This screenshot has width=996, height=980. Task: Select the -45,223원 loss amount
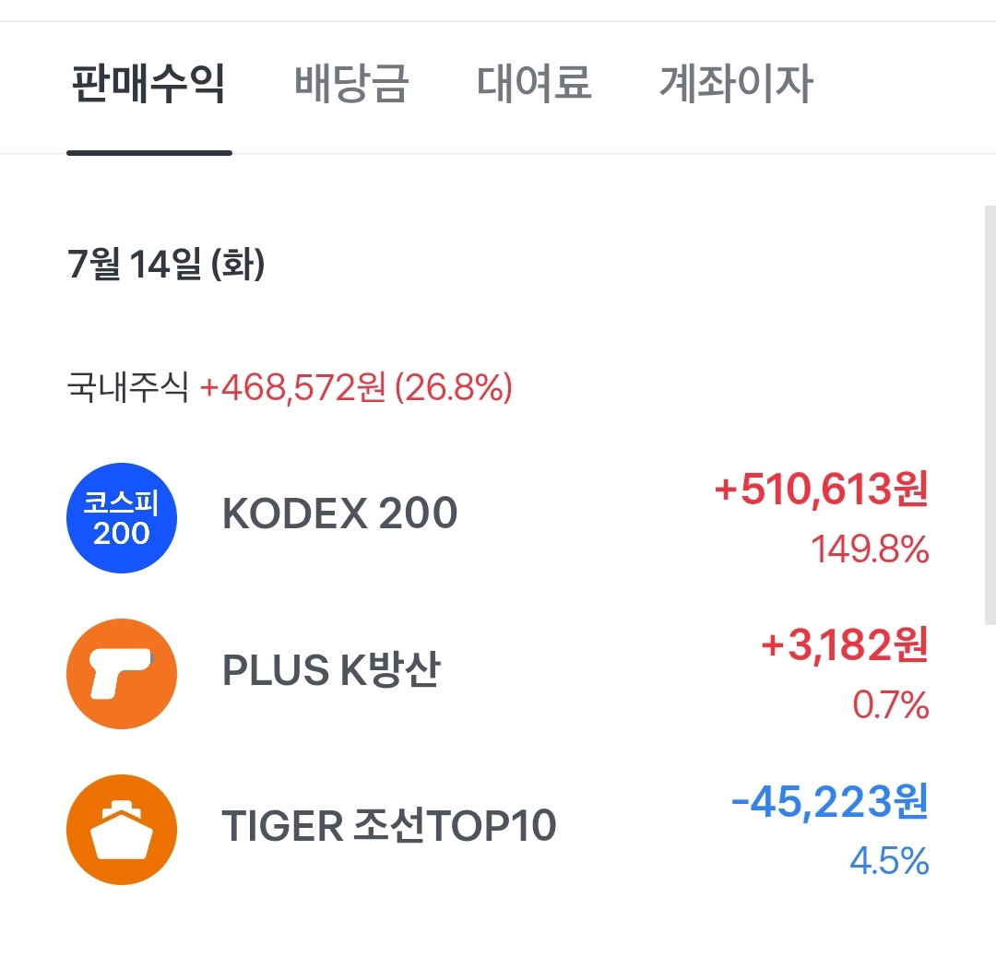[x=830, y=801]
